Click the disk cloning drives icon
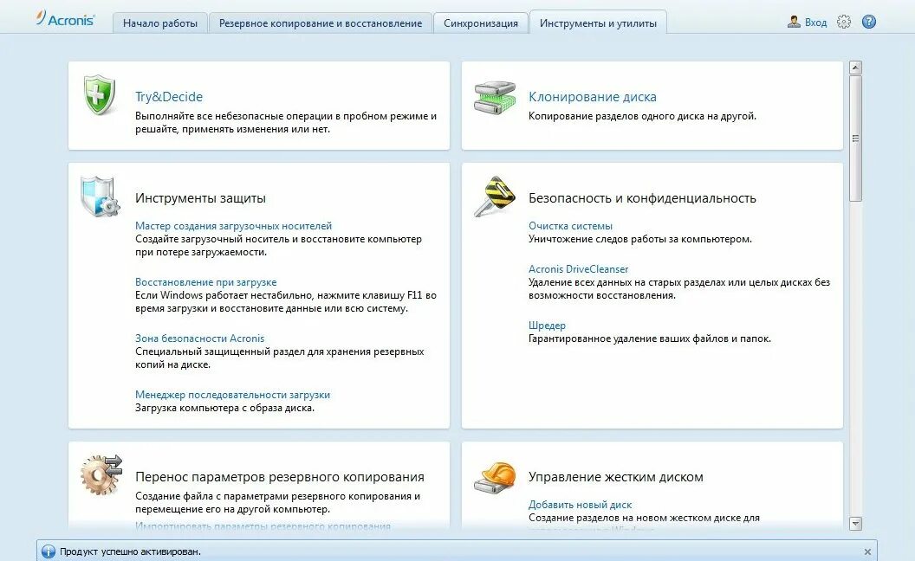Screen dimensions: 915x561 point(495,98)
